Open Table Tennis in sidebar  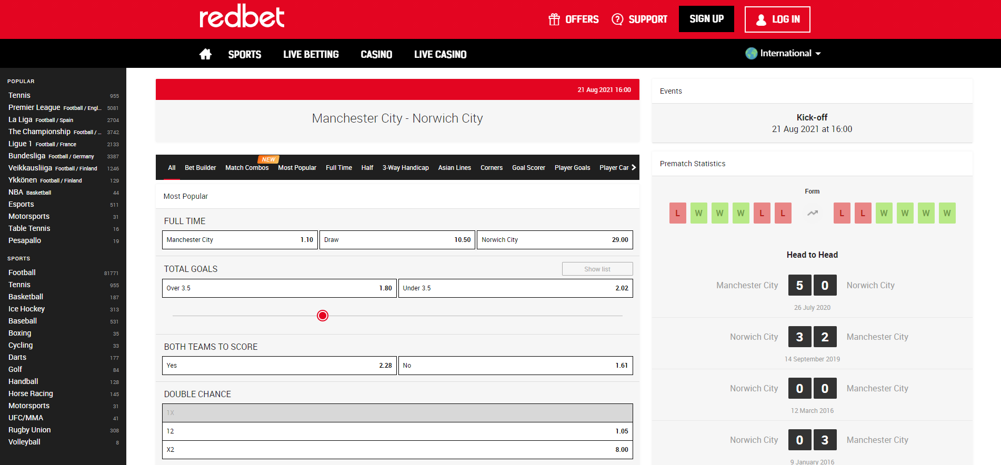click(x=63, y=228)
